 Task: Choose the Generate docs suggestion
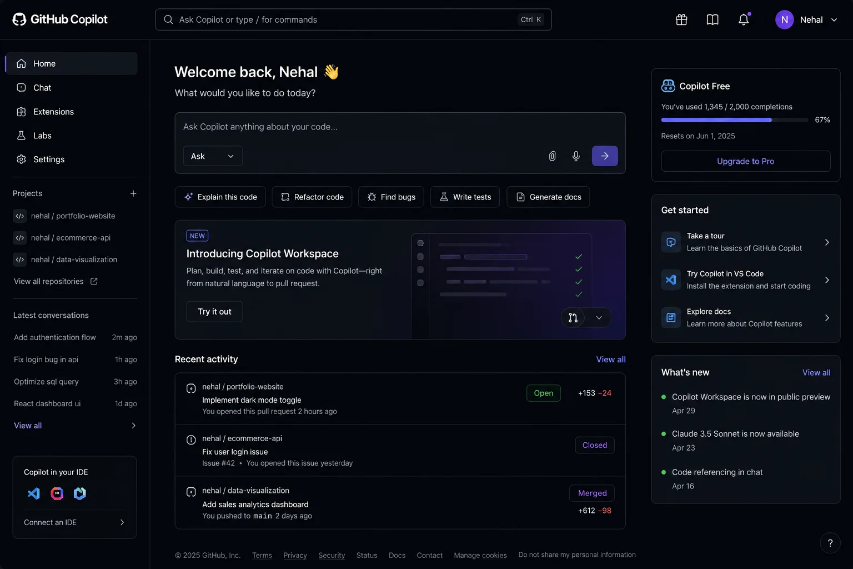(548, 197)
